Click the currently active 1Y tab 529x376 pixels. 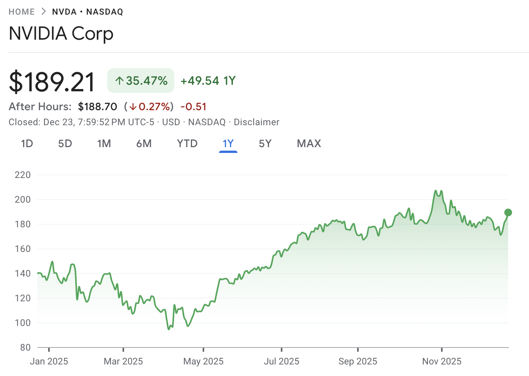pos(228,143)
